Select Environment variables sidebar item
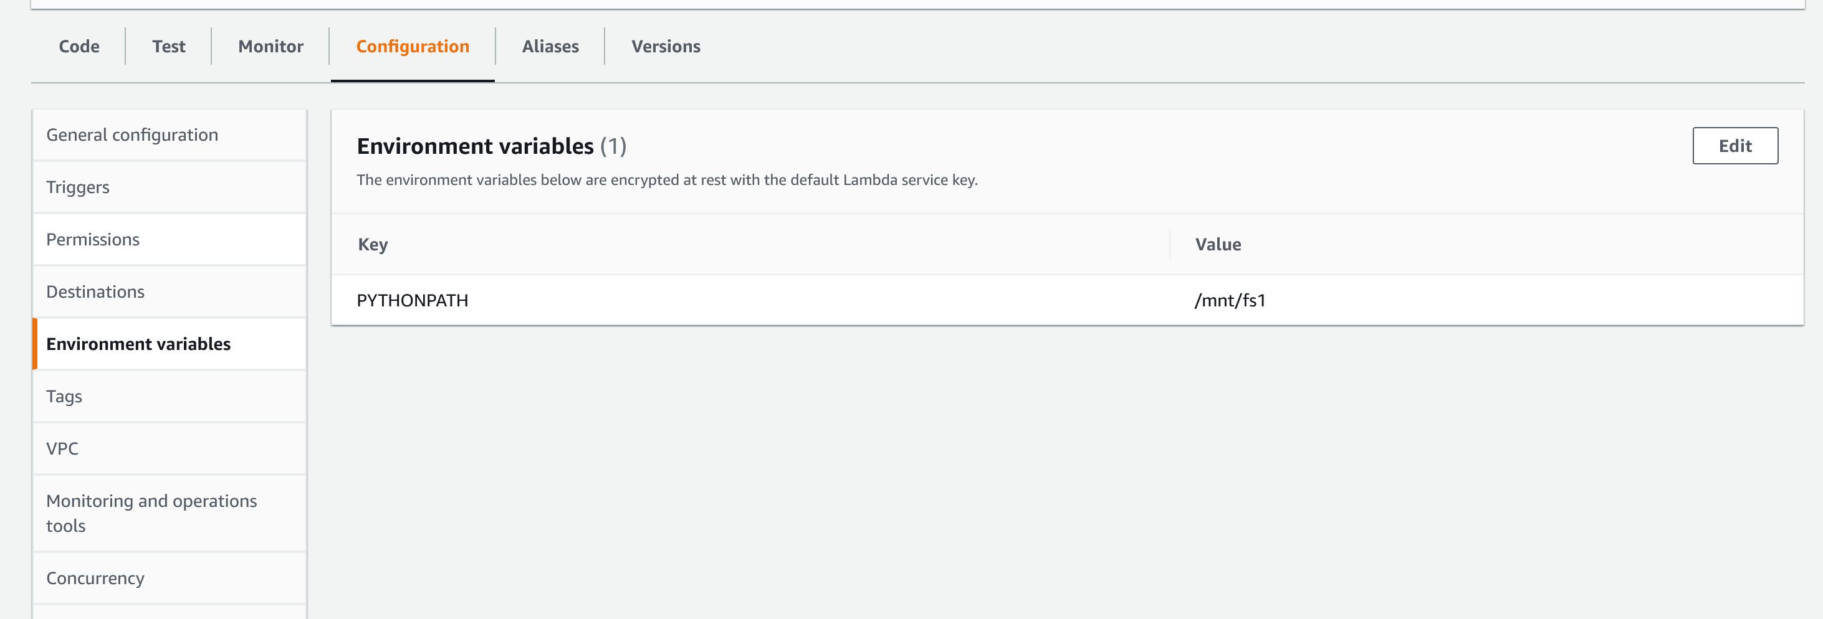Screen dimensions: 1823x619 [x=138, y=344]
